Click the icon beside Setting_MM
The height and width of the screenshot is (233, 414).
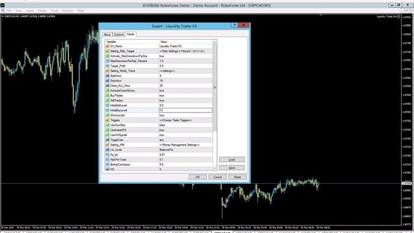click(x=107, y=145)
